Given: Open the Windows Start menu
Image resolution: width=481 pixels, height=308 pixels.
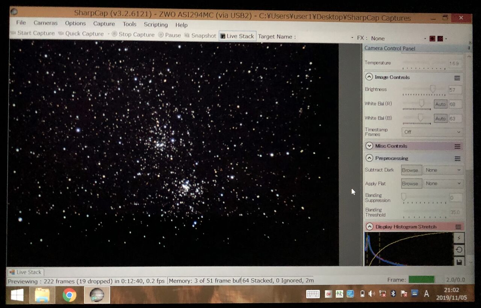Looking at the screenshot, I should (17, 295).
